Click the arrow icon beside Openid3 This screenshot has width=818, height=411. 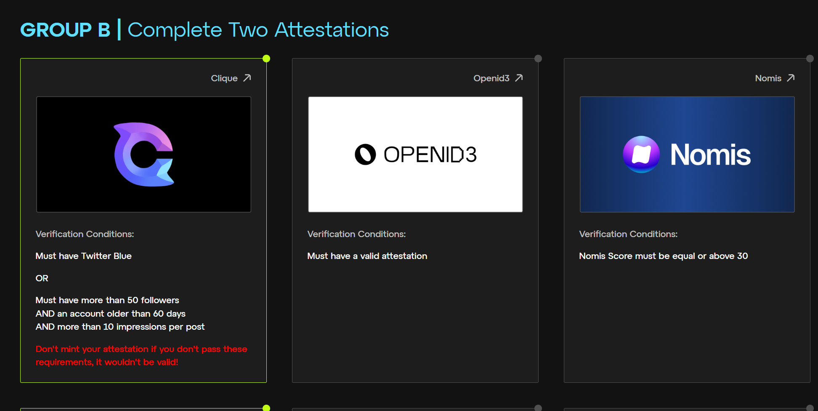(x=519, y=78)
